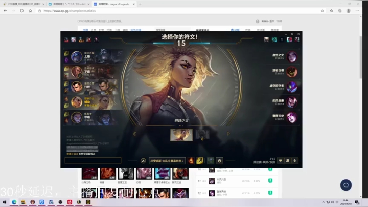This screenshot has width=368, height=207.
Task: Open a new browser tab
Action: coord(140,4)
